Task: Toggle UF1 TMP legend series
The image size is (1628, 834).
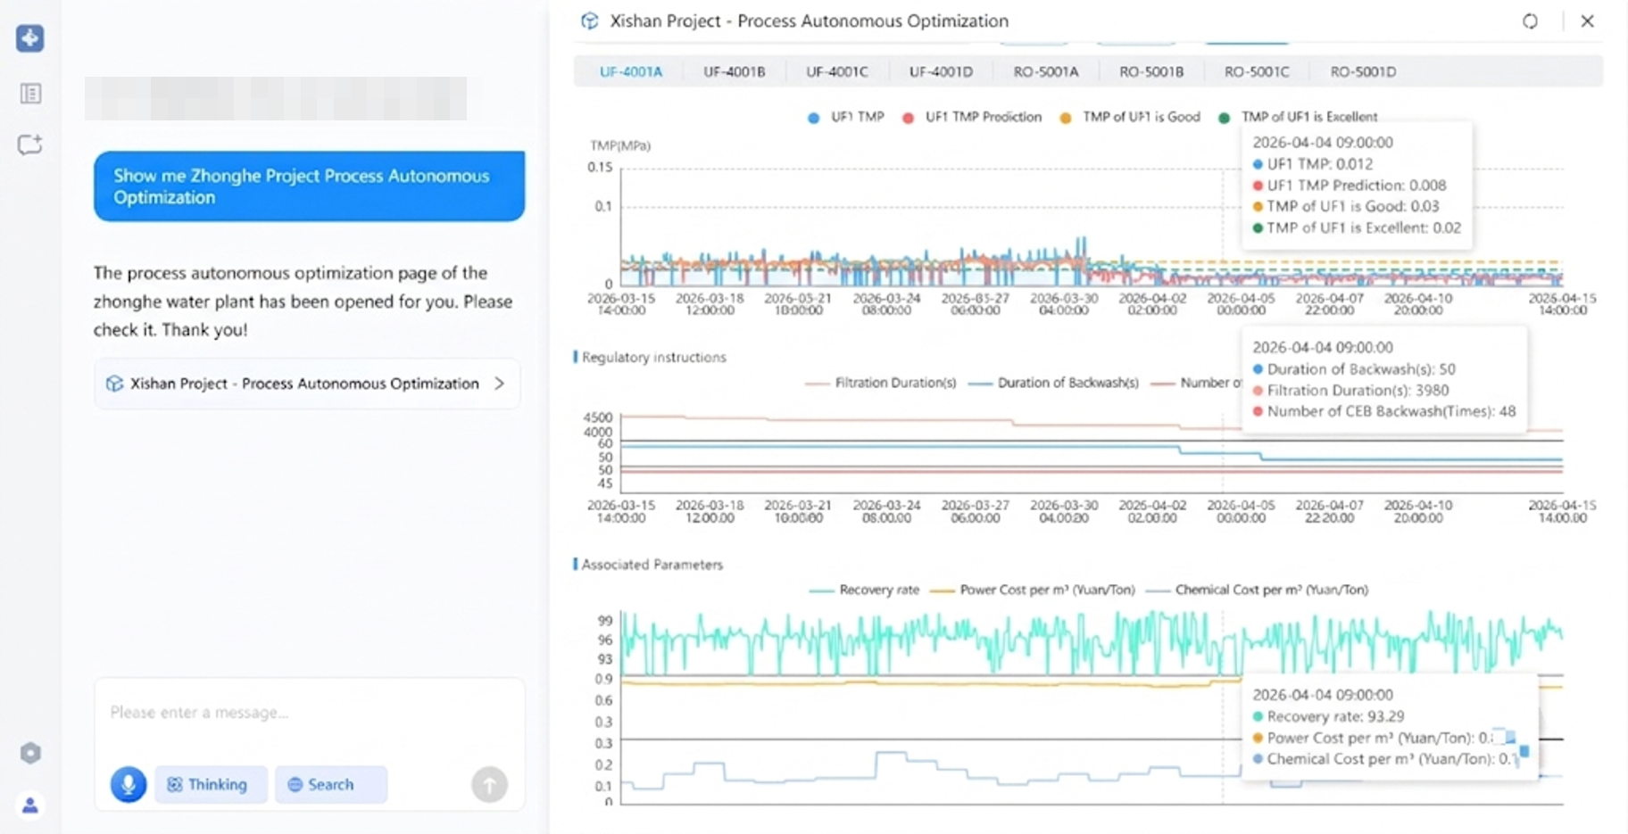Action: [845, 117]
